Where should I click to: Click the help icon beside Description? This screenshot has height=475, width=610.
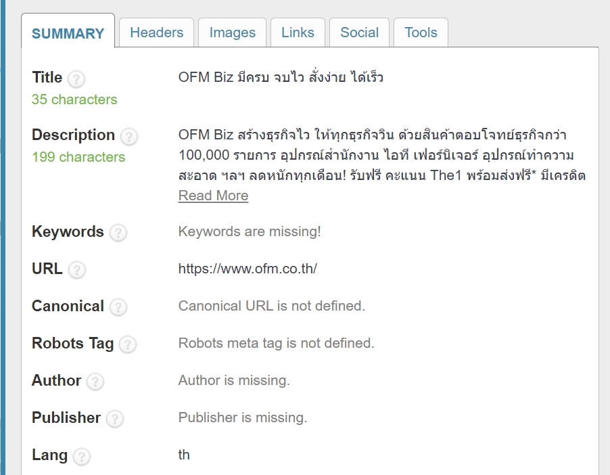128,137
